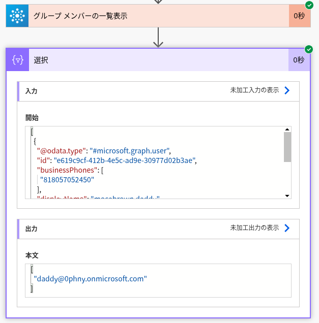Click the 開始 field label

pyautogui.click(x=32, y=118)
